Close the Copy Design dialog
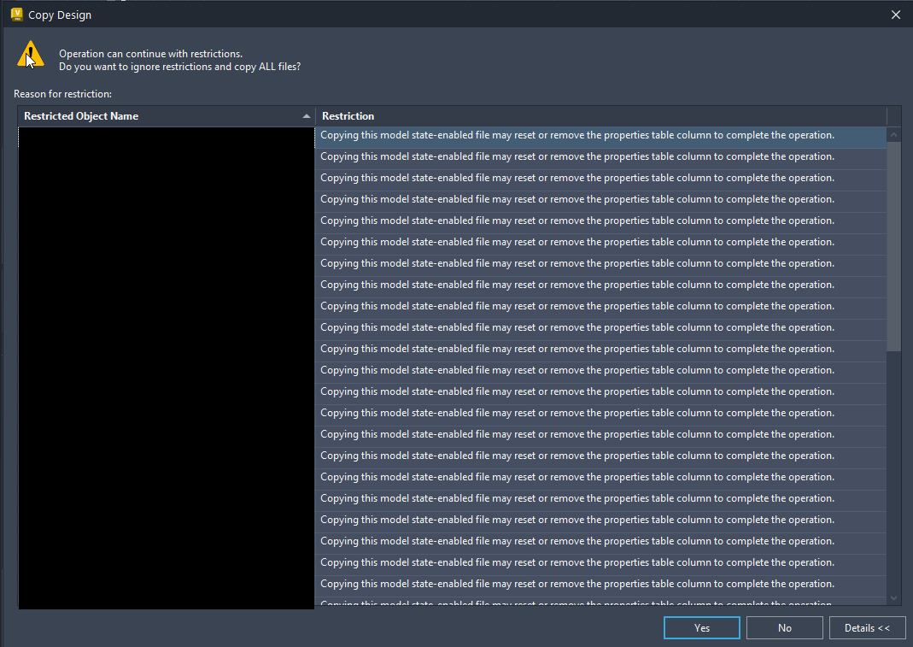The image size is (913, 647). (895, 15)
